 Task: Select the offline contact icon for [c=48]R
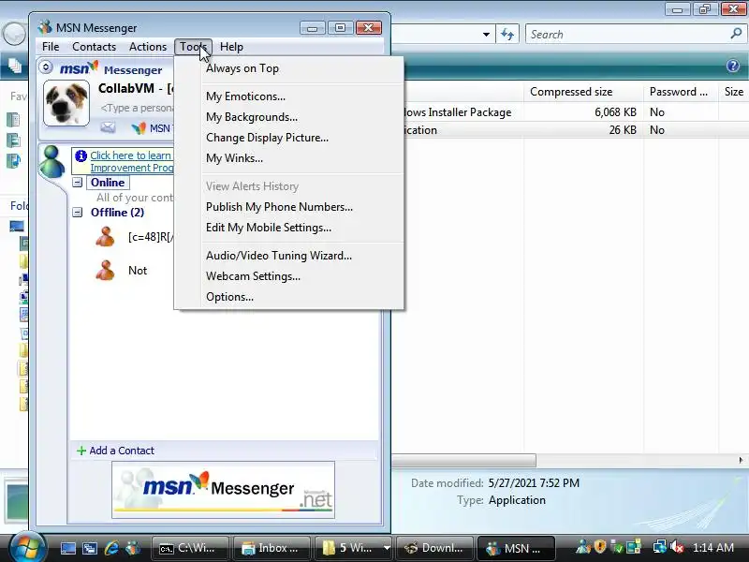click(105, 237)
